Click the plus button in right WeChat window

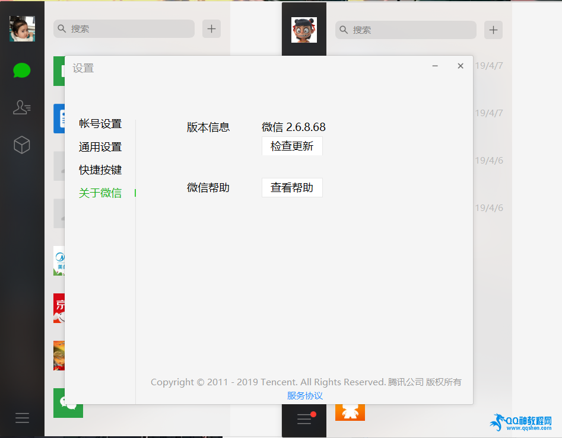[x=493, y=30]
